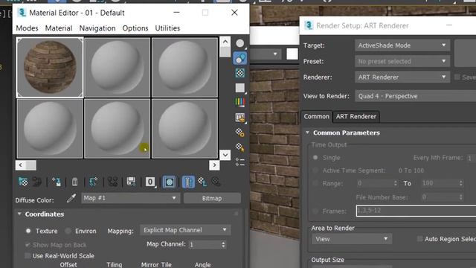Click Go Forward to Sibling icon
This screenshot has height=268, width=476.
point(216,182)
